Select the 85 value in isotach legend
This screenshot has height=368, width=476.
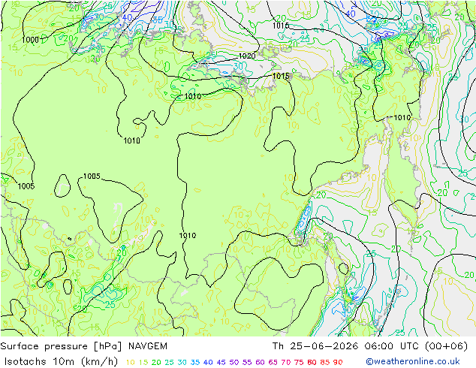coord(325,362)
